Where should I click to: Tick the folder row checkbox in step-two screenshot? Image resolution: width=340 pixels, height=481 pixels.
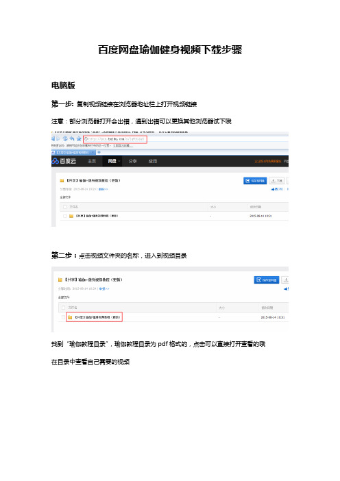[64, 317]
